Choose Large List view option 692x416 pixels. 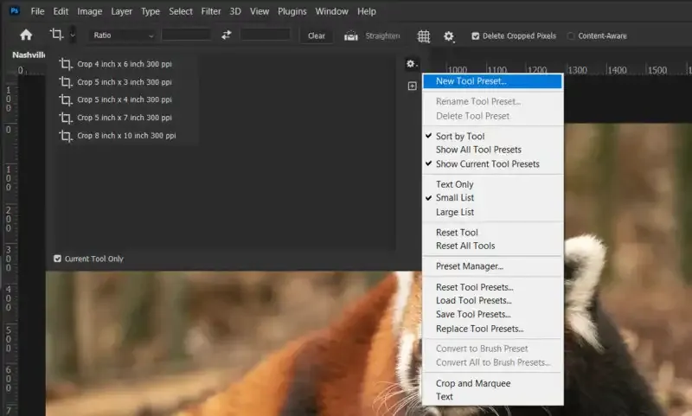tap(455, 212)
